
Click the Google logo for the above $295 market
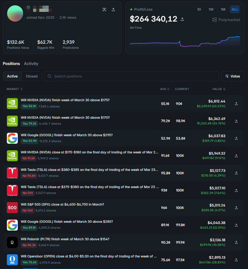coord(12,138)
